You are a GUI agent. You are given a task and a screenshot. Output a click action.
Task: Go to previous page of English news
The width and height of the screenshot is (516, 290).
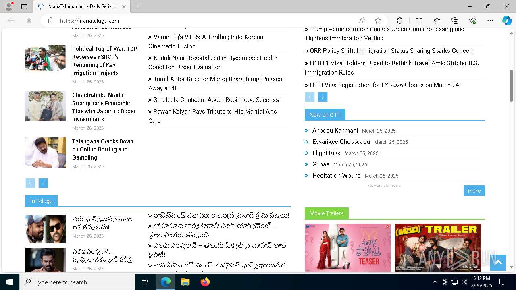(30, 183)
